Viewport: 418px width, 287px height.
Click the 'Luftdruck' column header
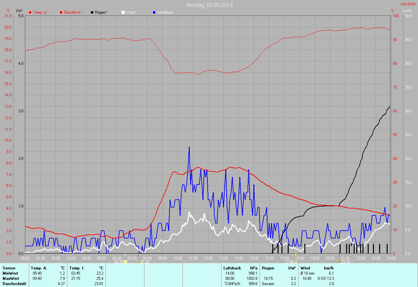pos(232,268)
